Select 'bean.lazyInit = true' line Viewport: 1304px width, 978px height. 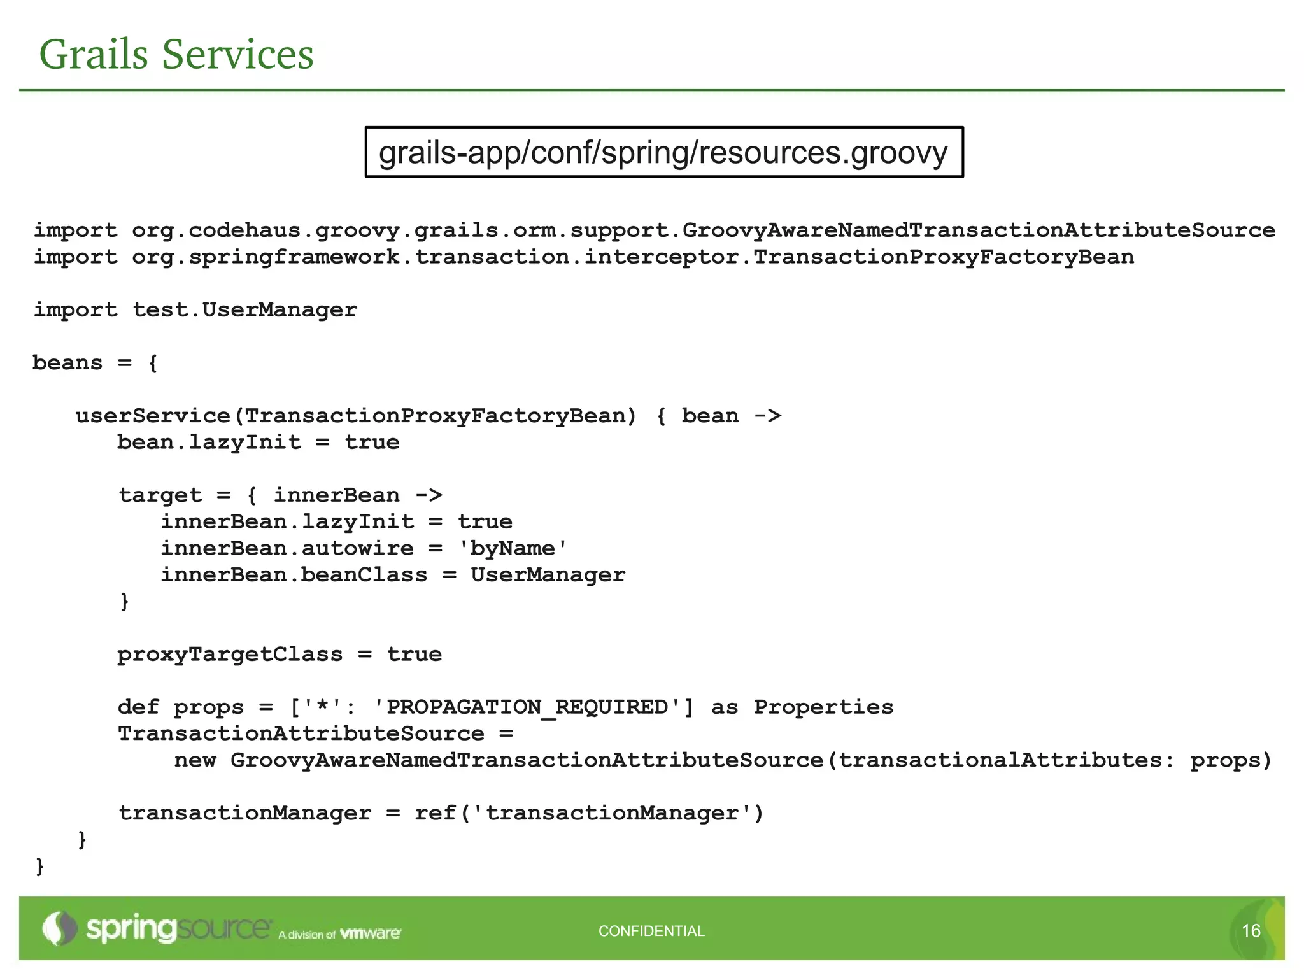(x=259, y=443)
